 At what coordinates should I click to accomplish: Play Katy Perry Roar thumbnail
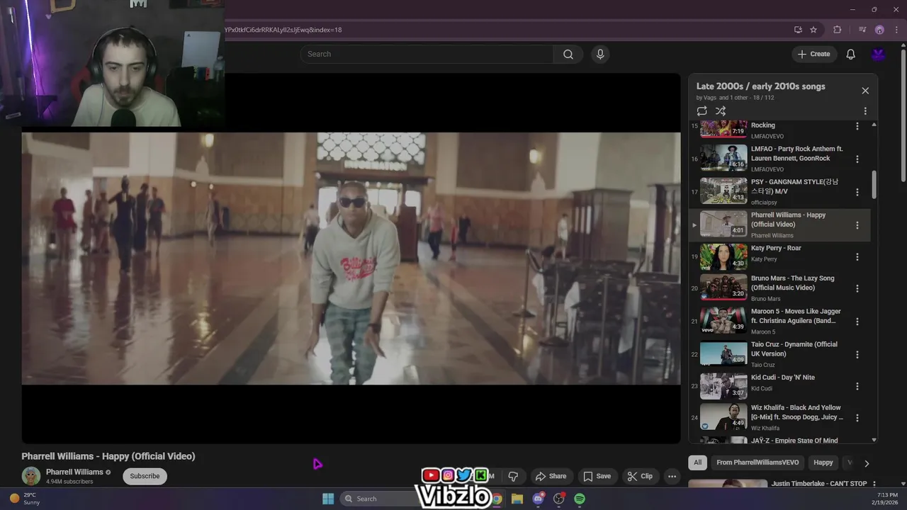point(723,257)
